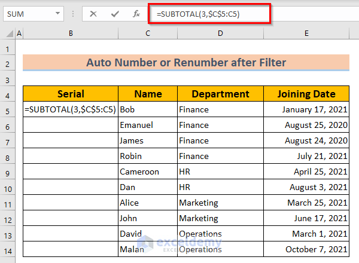This screenshot has height=263, width=359.
Task: Select column E header
Action: [306, 34]
